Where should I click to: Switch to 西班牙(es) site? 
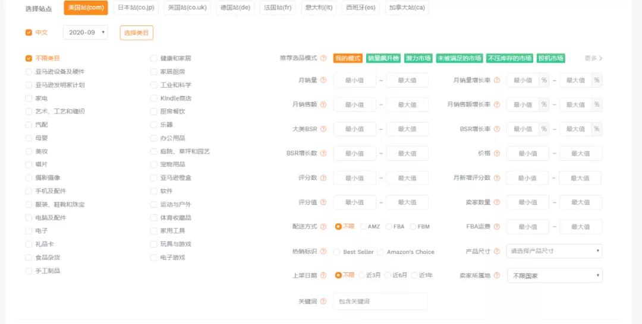pos(361,8)
